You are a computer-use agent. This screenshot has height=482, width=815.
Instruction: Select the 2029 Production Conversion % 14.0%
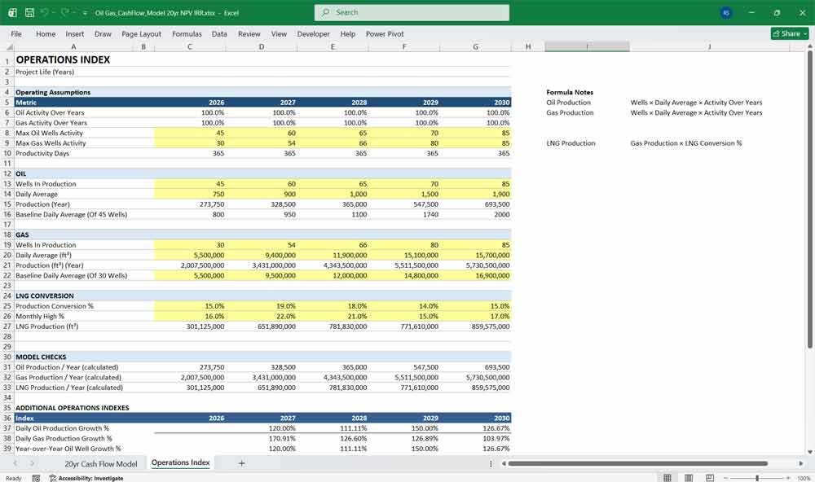(404, 306)
